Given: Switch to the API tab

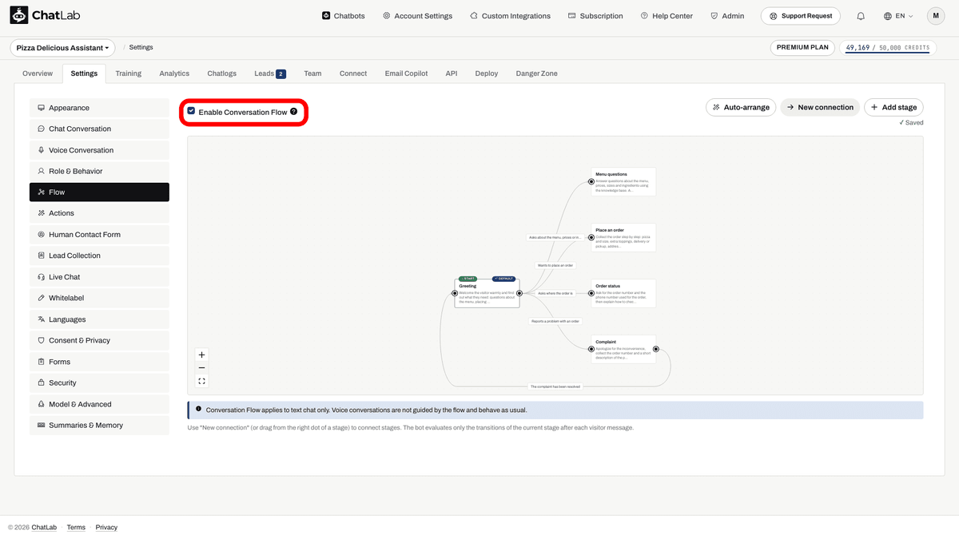Looking at the screenshot, I should pyautogui.click(x=452, y=73).
